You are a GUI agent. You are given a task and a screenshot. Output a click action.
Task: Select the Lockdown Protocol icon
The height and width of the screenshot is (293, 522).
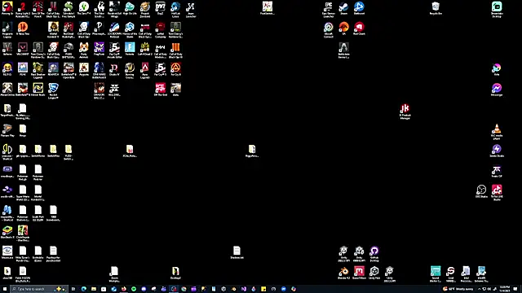114,30
